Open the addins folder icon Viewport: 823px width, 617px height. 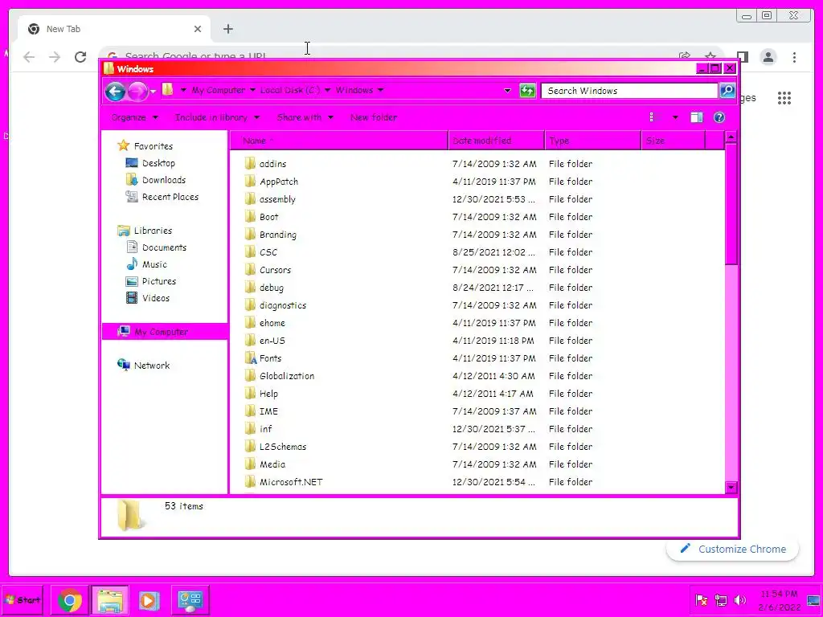[250, 163]
